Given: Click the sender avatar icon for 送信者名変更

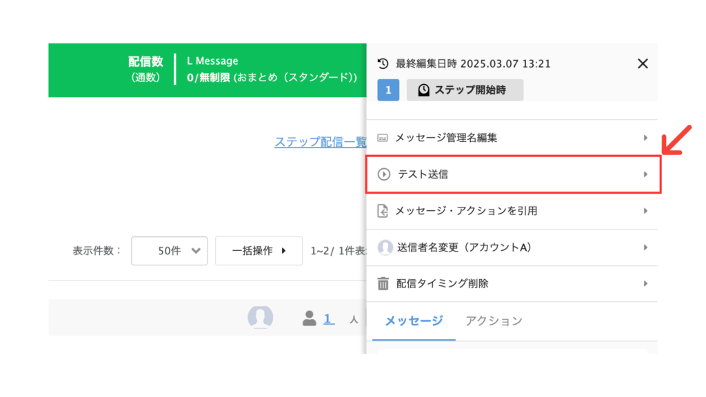Looking at the screenshot, I should click(x=385, y=247).
